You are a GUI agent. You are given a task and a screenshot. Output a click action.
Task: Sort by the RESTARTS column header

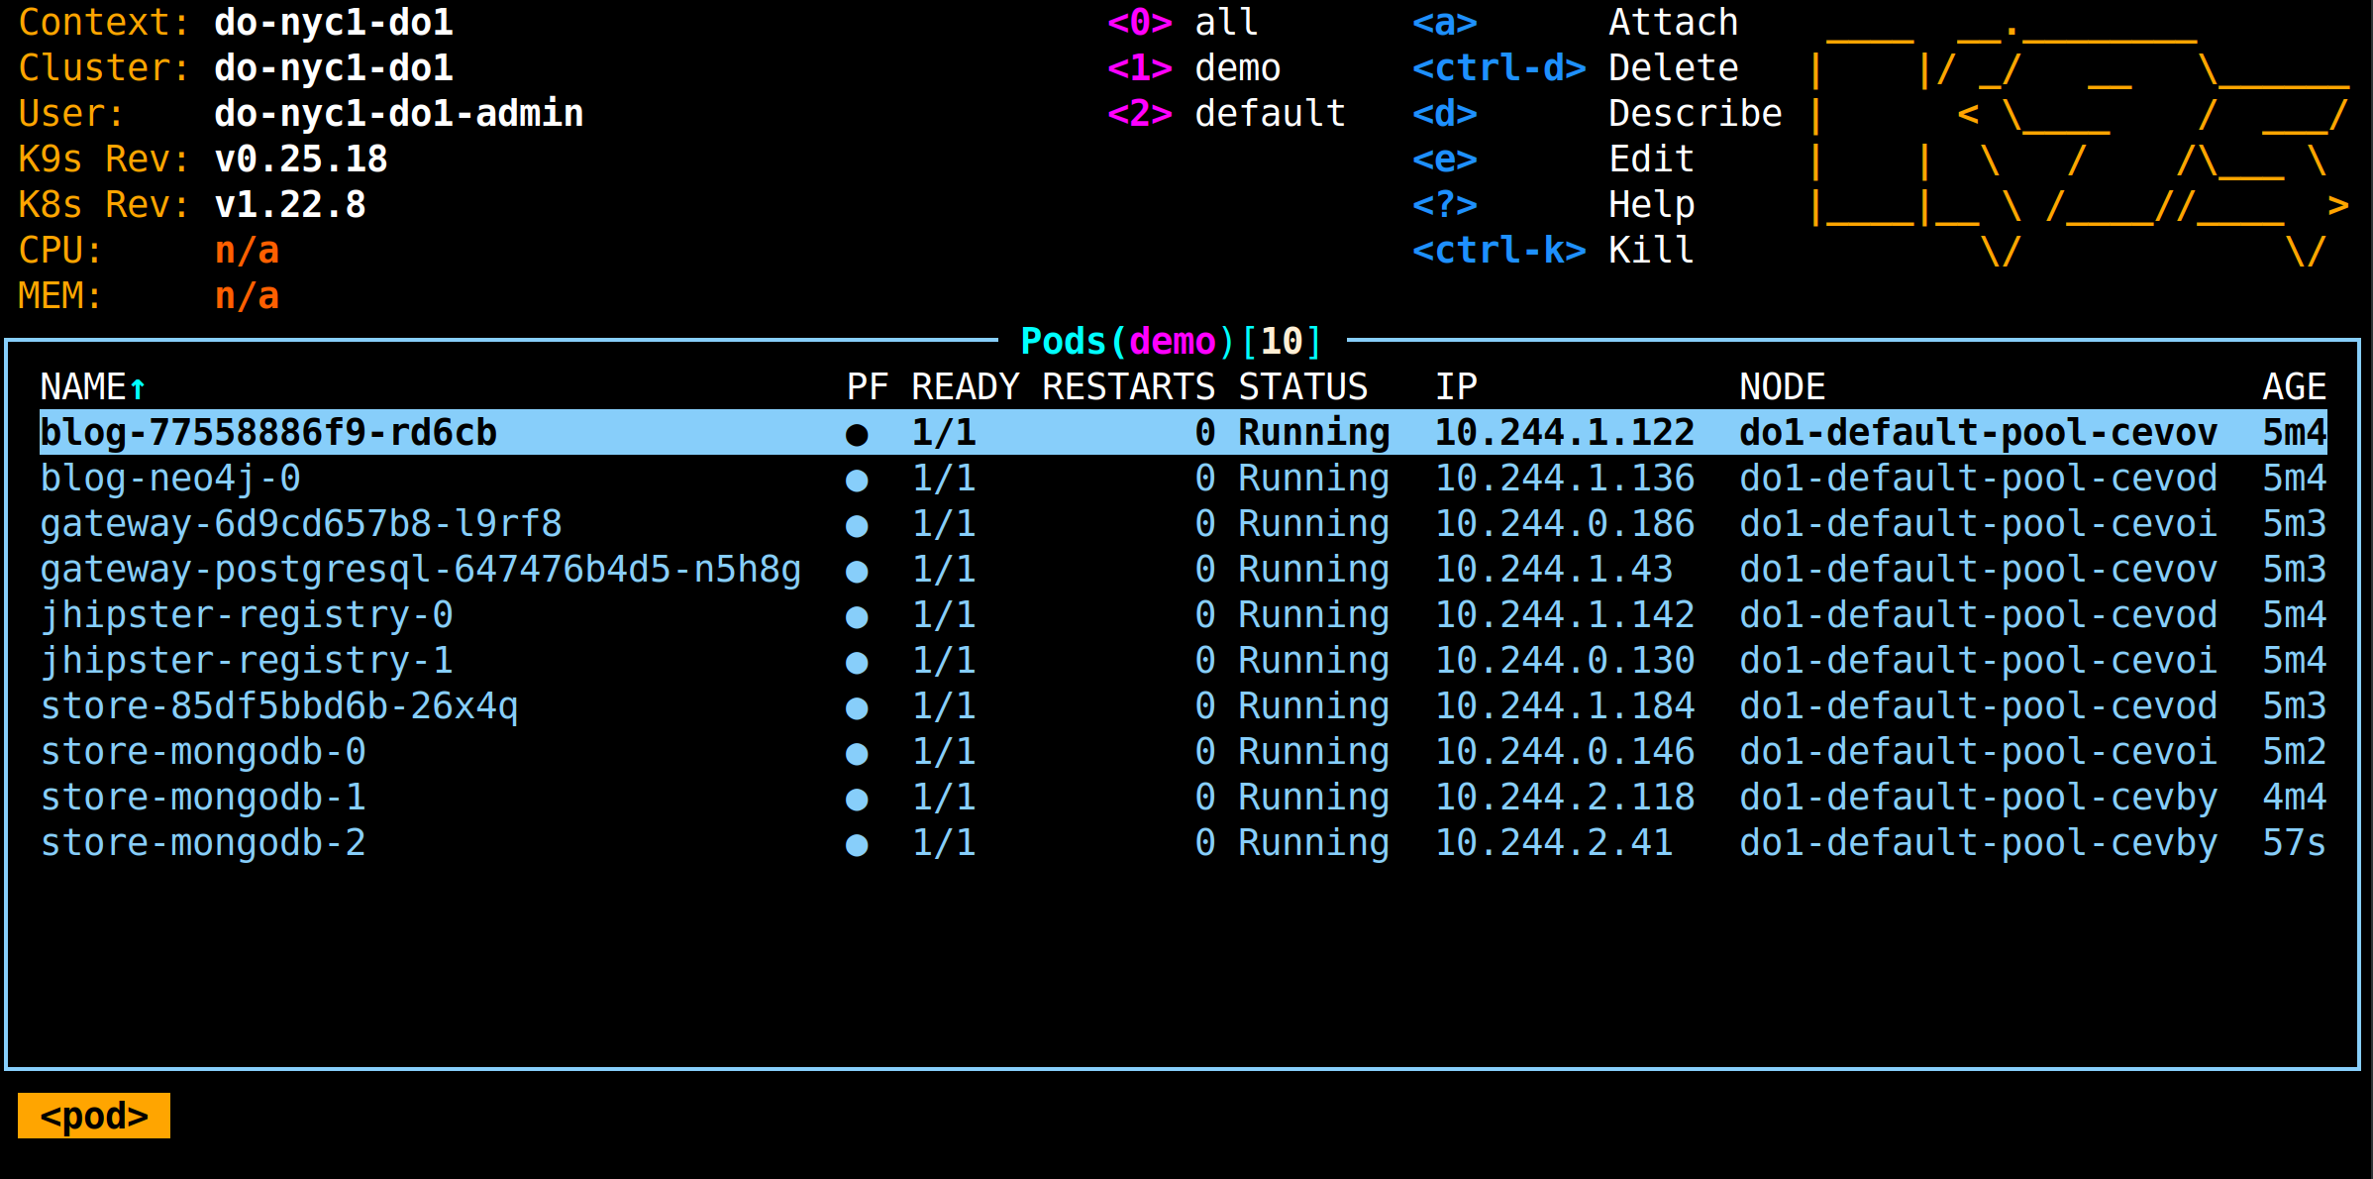coord(1127,386)
